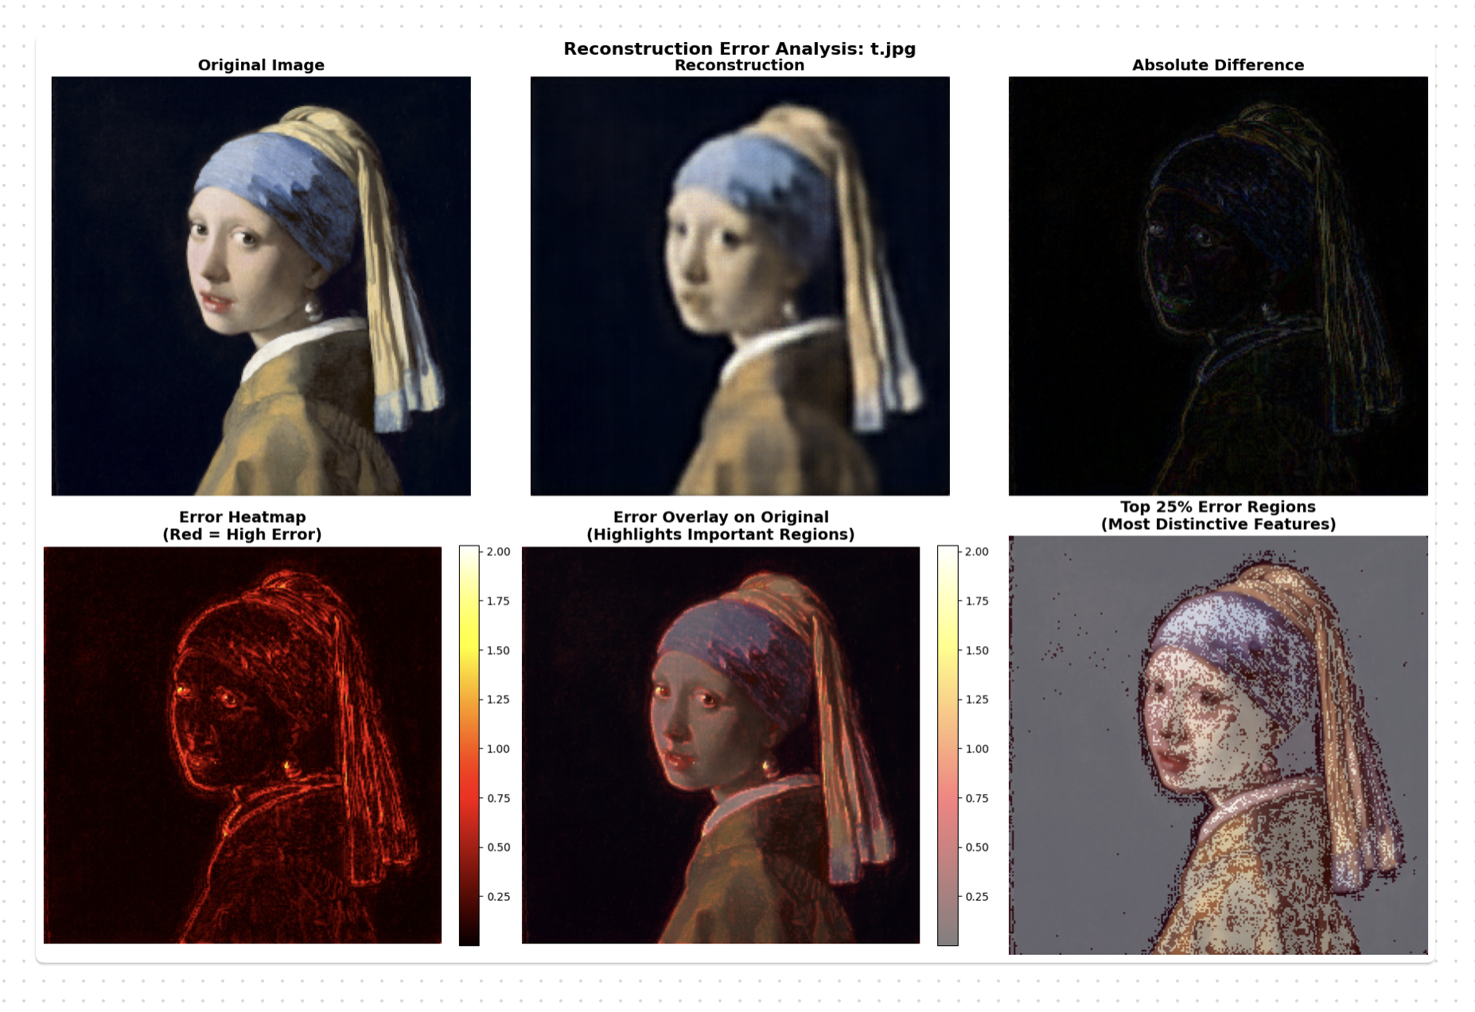Screen dimensions: 1475x1012
Task: Click the 1.00 tick on the heatmap colorbar
Action: 499,749
